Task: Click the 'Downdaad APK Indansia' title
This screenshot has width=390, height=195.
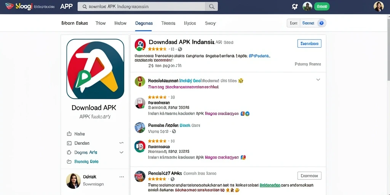Action: coord(181,42)
